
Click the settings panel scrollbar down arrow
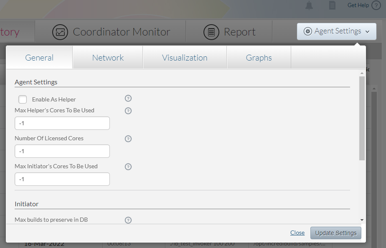pos(362,220)
